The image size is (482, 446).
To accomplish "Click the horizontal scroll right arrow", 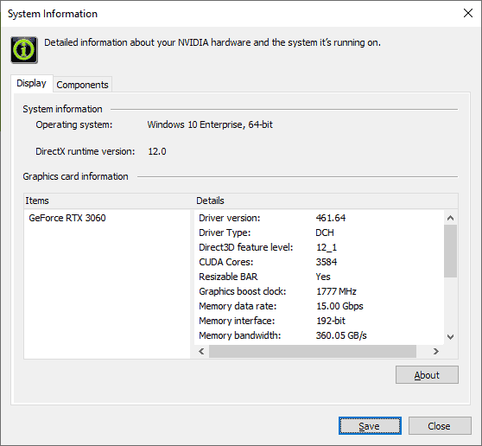I will click(x=435, y=351).
